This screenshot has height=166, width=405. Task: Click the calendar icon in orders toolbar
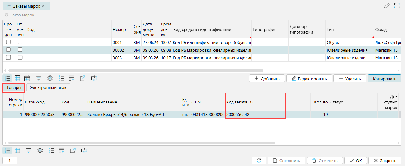tap(28, 78)
